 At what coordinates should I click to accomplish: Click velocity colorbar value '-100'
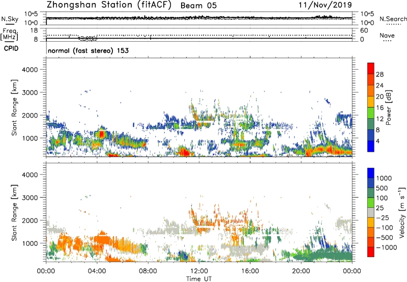[x=385, y=228]
